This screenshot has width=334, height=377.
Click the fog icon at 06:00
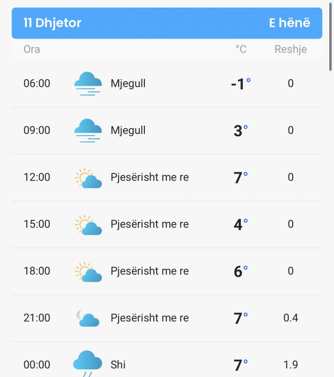pos(88,84)
